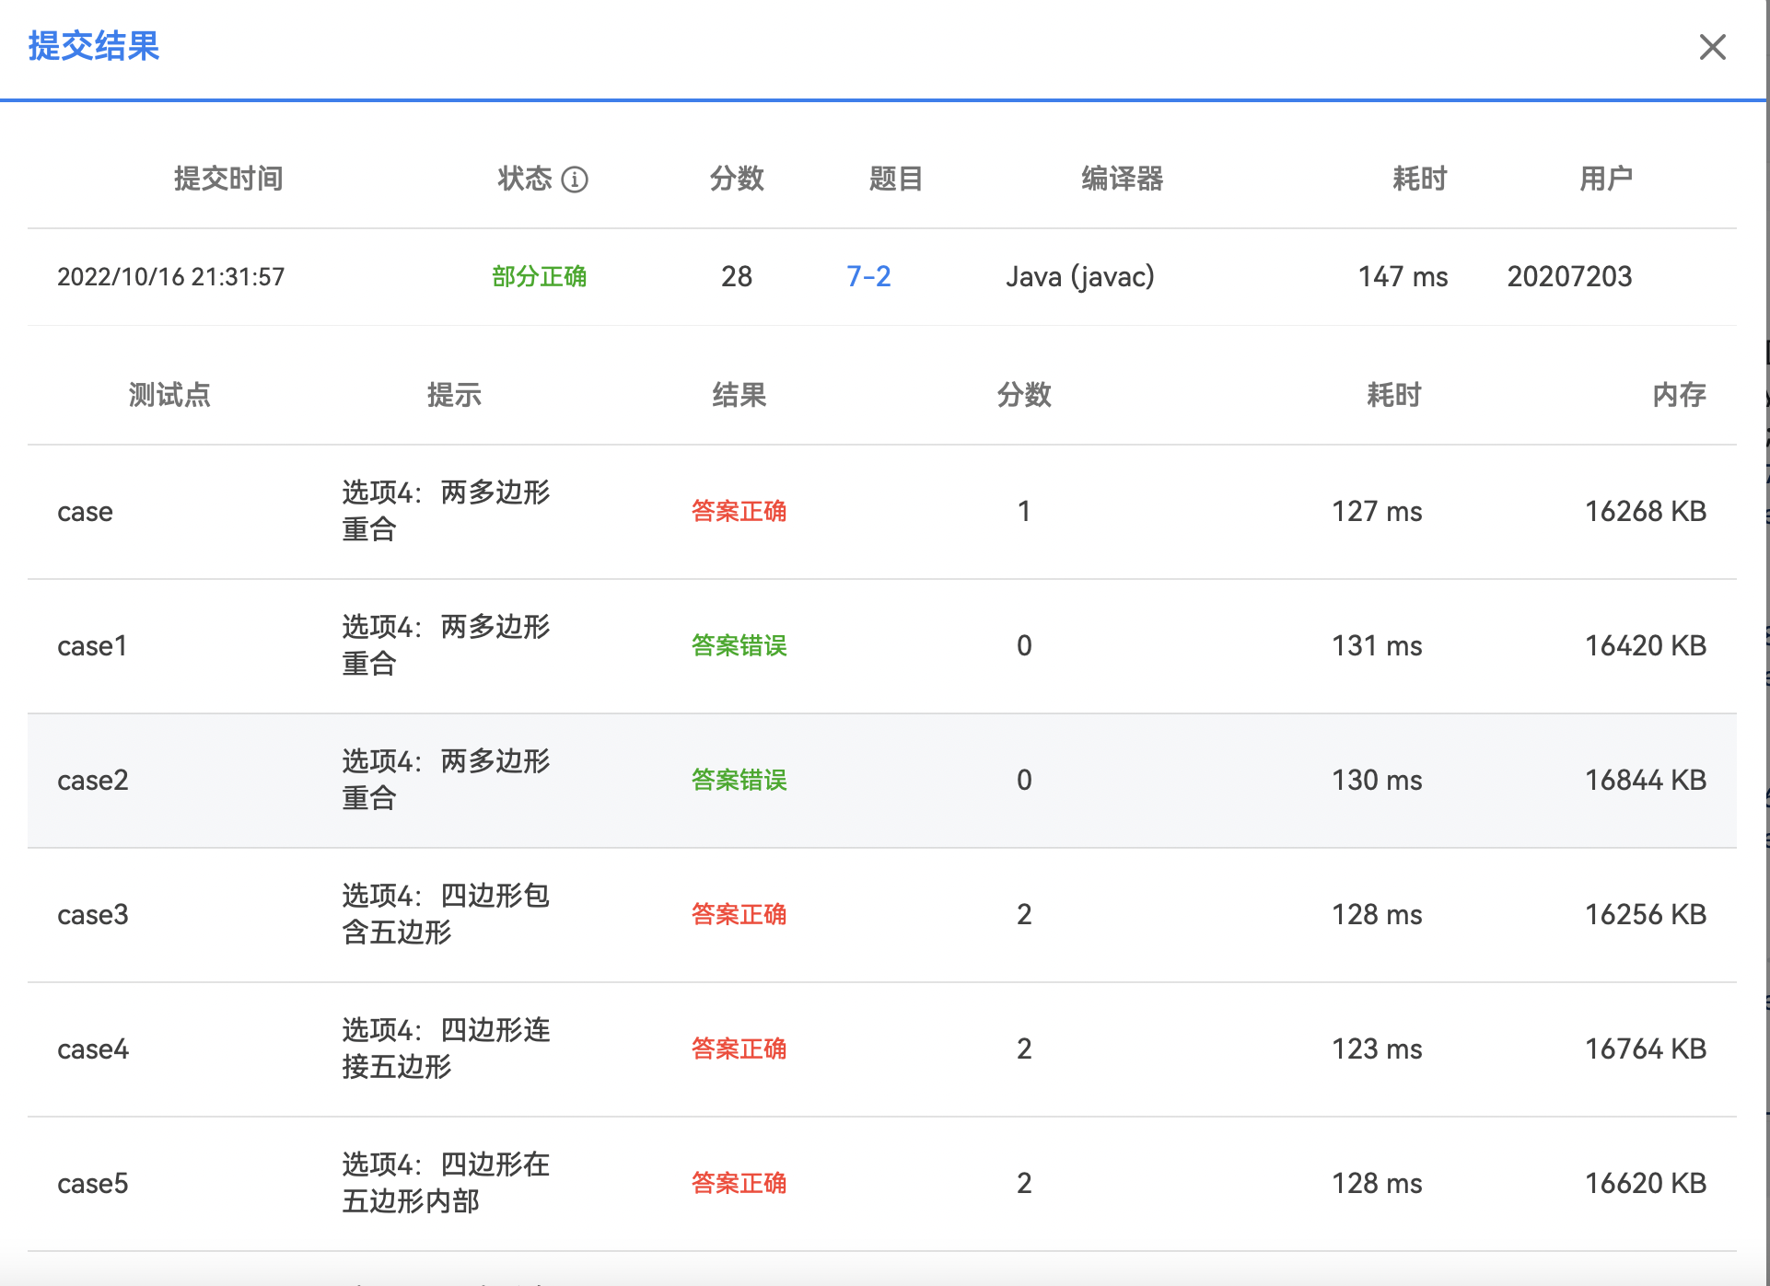Click case3 hint 四边形包含五边形
Screen dimensions: 1770x1286
point(446,913)
